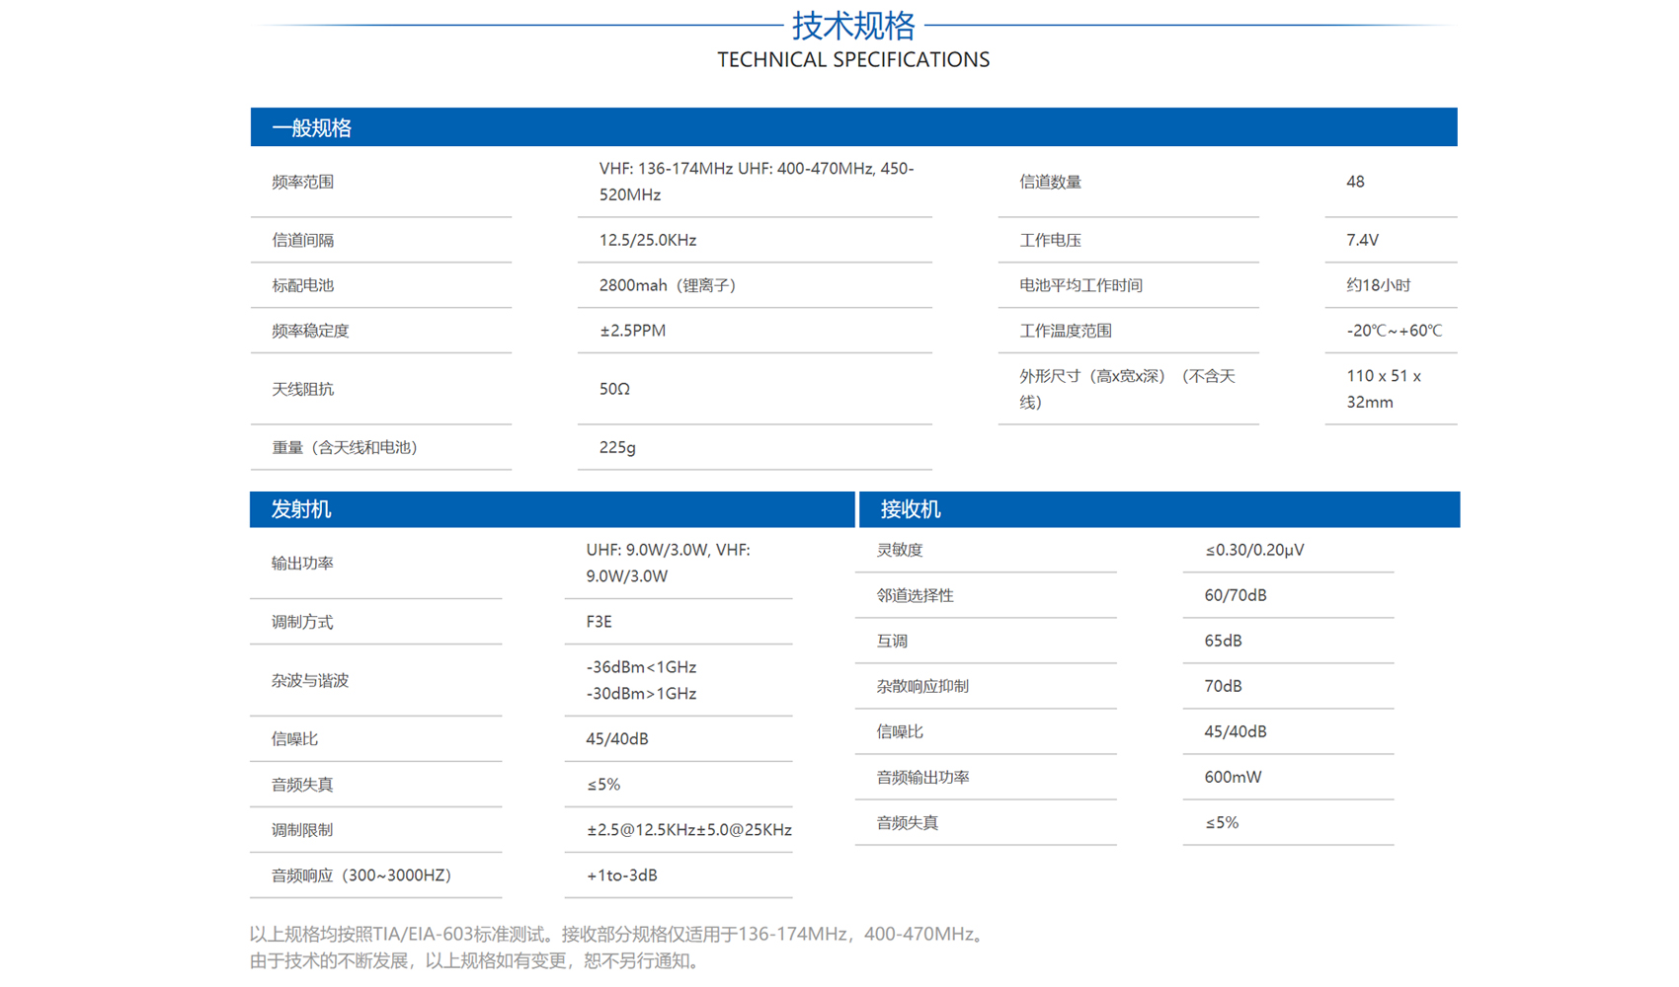1679x987 pixels.
Task: Click the receiver ≤5% value
Action: pyautogui.click(x=1222, y=822)
